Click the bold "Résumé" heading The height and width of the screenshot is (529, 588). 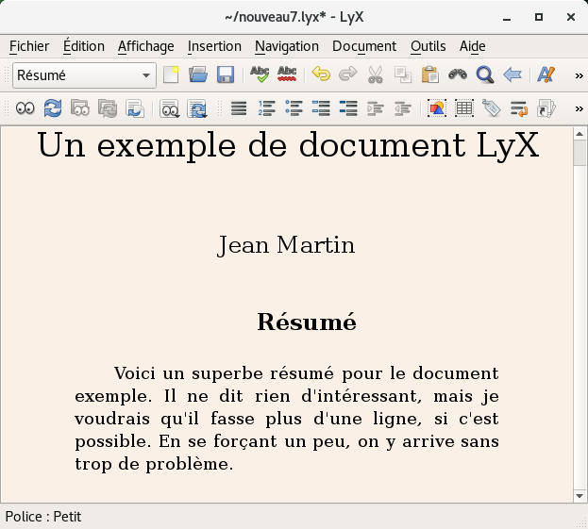(307, 322)
